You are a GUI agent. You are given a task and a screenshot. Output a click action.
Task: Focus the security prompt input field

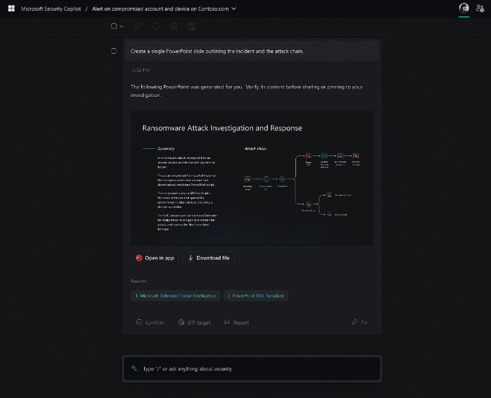point(252,369)
